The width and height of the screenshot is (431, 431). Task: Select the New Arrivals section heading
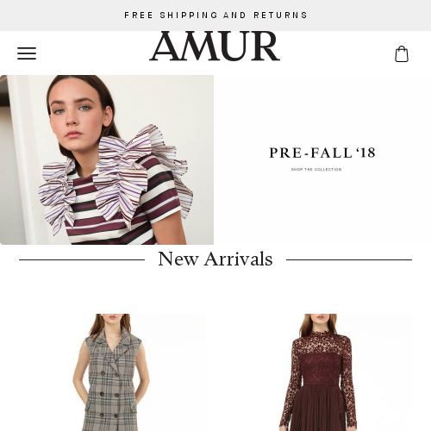click(x=215, y=259)
